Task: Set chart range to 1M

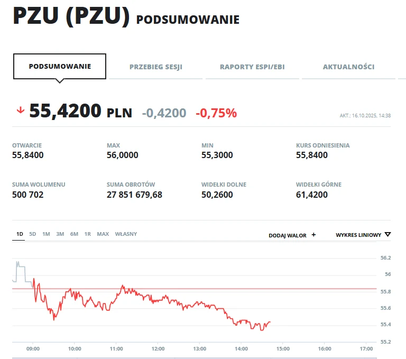Action: pos(46,234)
